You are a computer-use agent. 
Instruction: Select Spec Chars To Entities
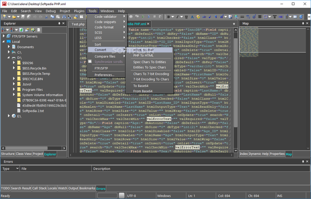(x=149, y=62)
